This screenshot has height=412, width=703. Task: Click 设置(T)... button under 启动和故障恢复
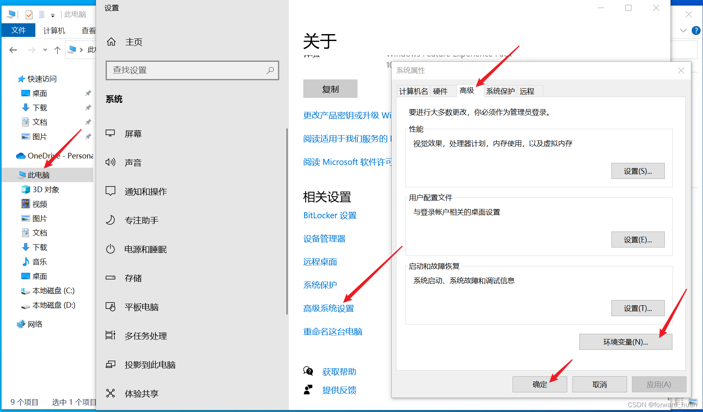click(x=638, y=308)
